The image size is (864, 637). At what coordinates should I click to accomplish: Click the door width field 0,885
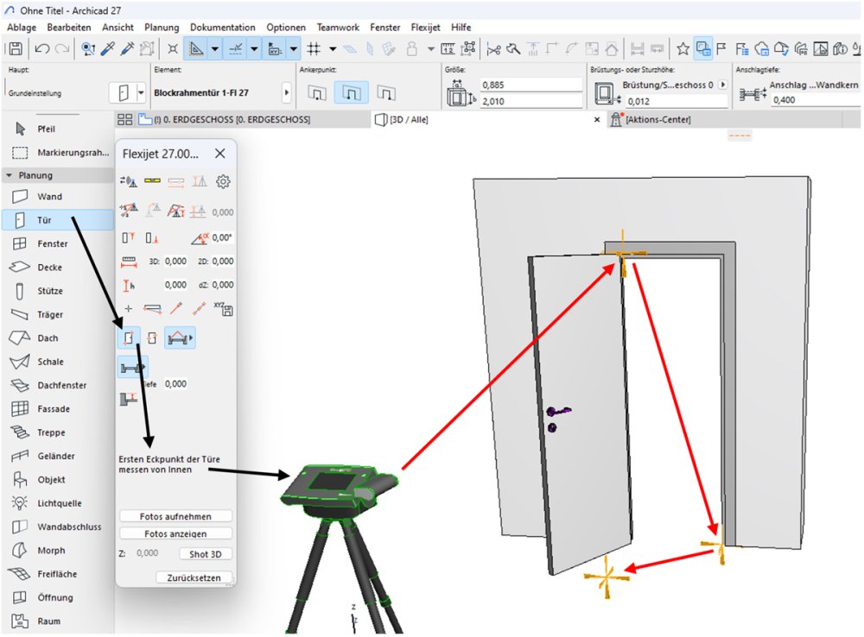[530, 85]
